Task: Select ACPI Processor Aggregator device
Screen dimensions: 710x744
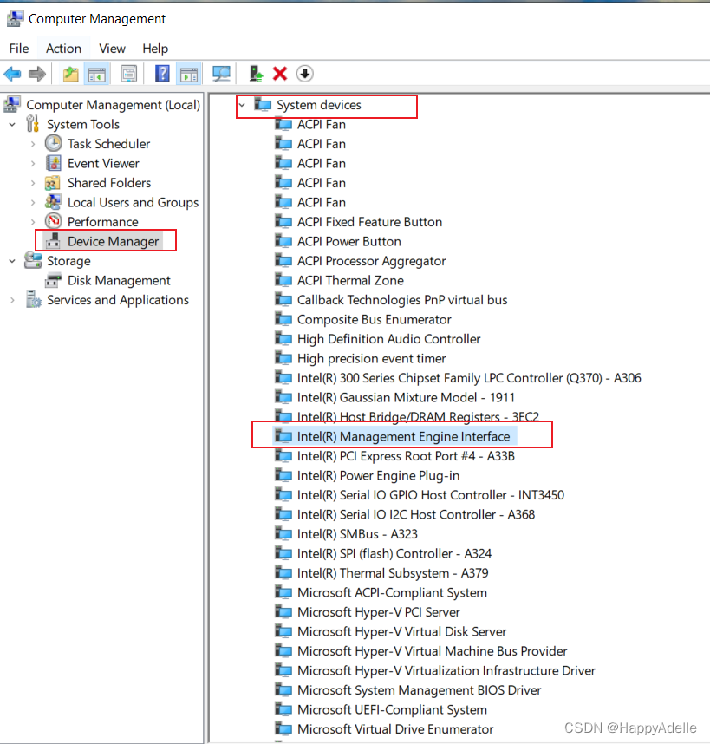Action: pyautogui.click(x=371, y=261)
